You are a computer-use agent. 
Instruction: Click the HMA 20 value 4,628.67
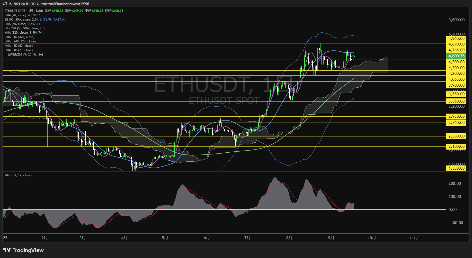click(34, 15)
